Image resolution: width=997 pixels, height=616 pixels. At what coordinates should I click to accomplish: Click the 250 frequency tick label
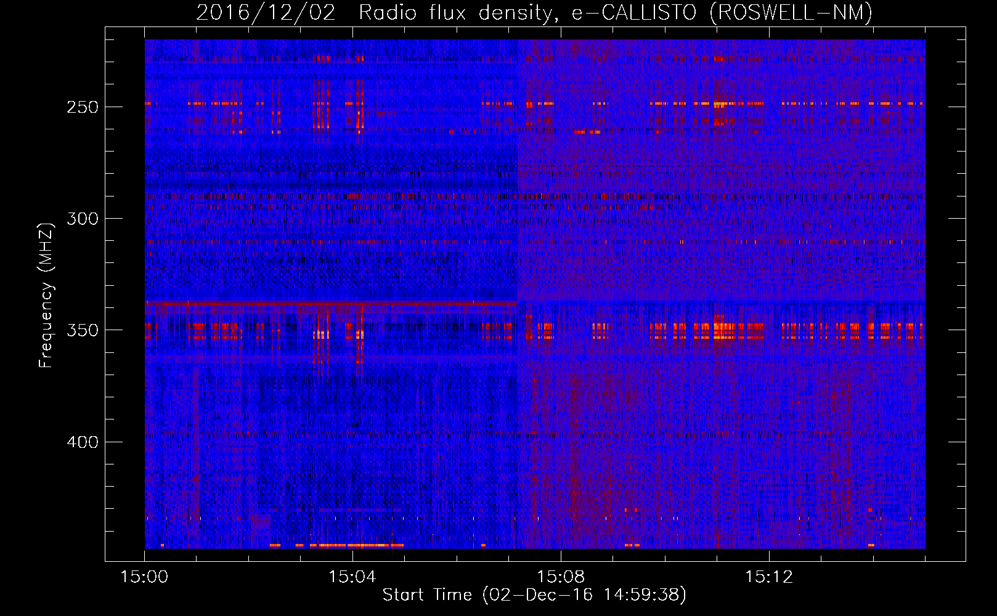click(83, 107)
